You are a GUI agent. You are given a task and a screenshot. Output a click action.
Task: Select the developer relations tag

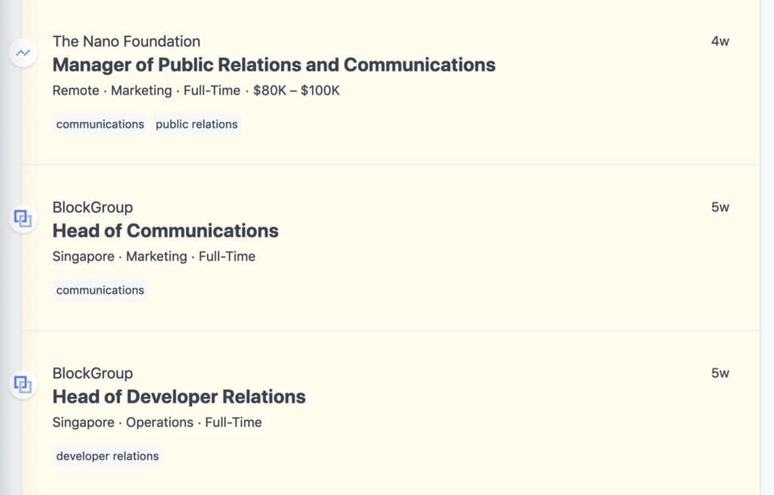click(107, 457)
